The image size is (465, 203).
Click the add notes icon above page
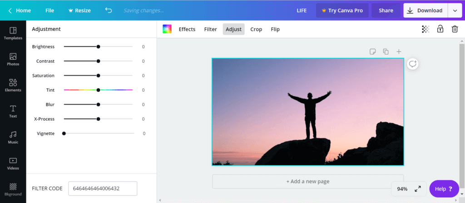pos(372,52)
